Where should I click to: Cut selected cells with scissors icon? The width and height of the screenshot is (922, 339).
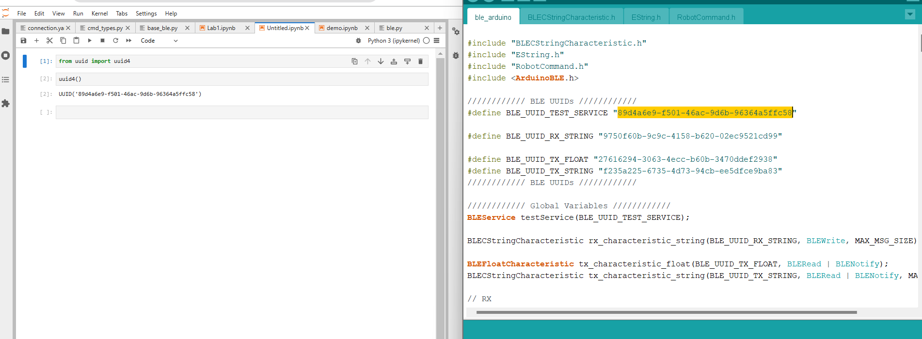(49, 41)
